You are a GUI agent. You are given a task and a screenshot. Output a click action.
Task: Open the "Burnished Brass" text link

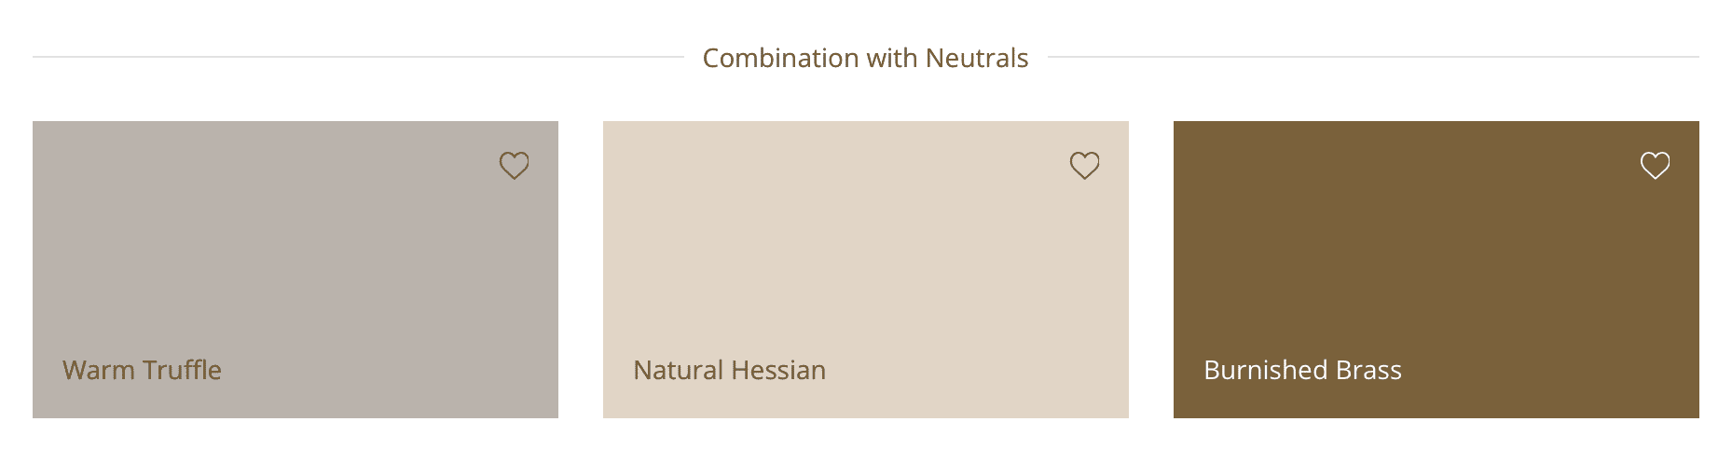[x=1302, y=370]
